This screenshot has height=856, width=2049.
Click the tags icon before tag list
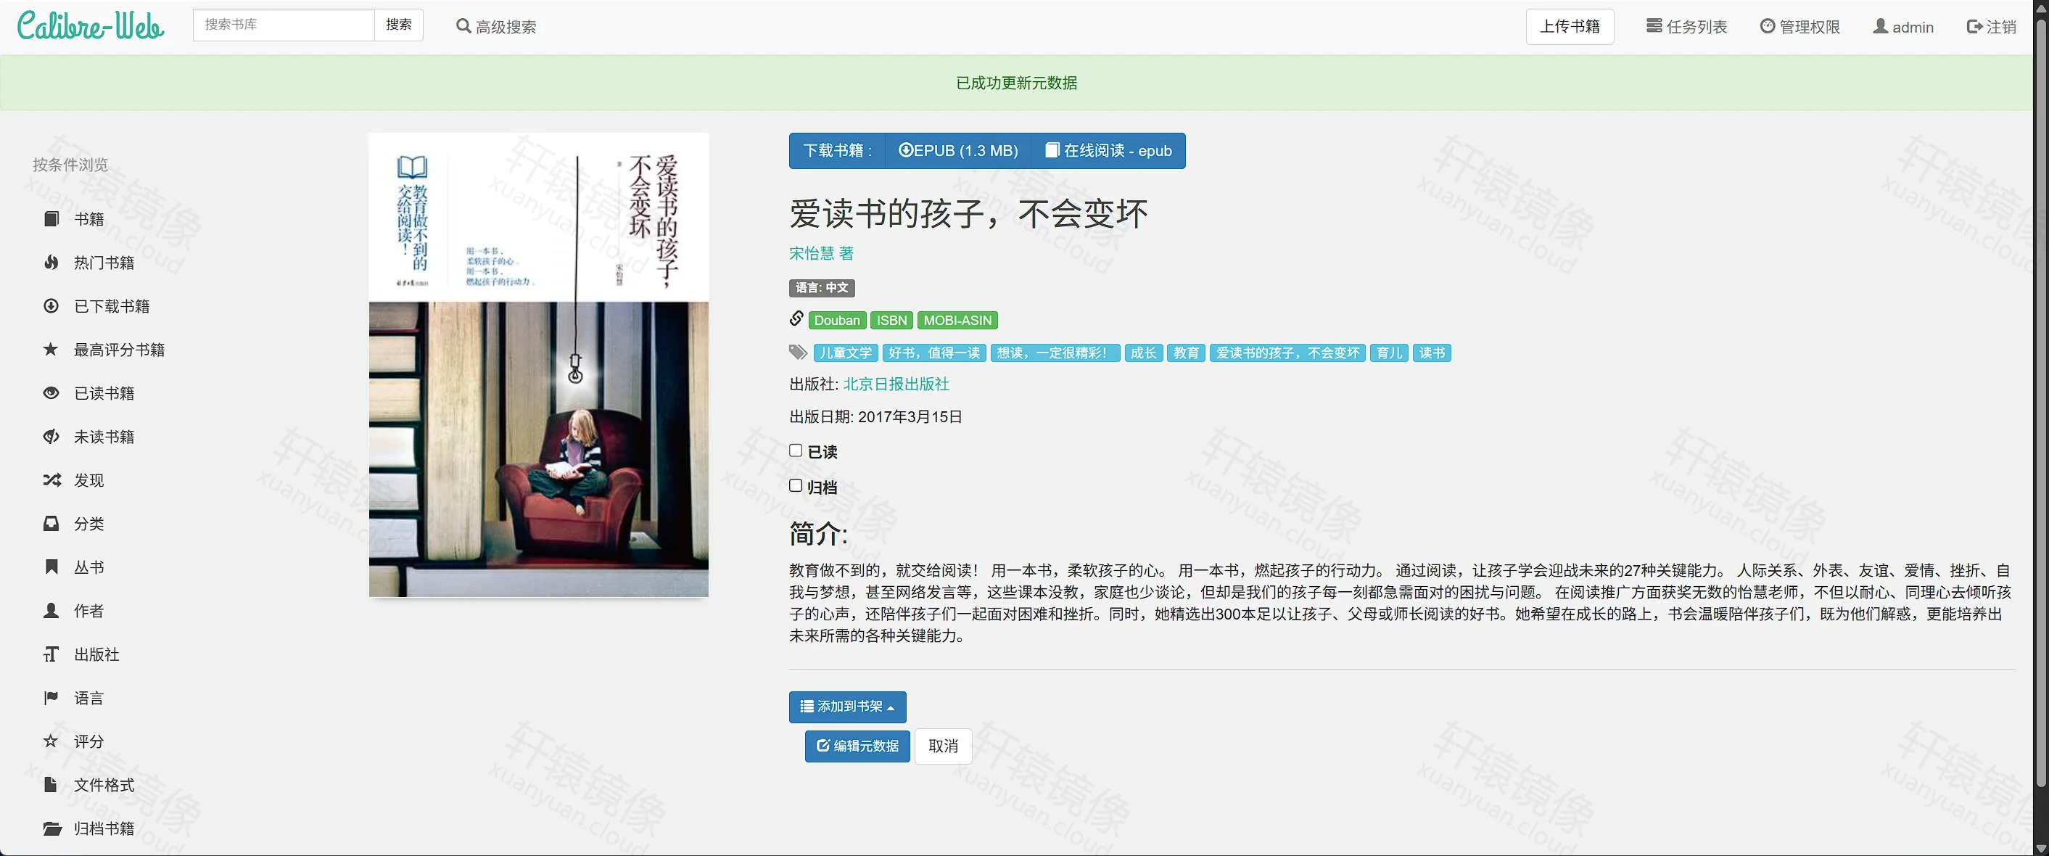(x=798, y=353)
